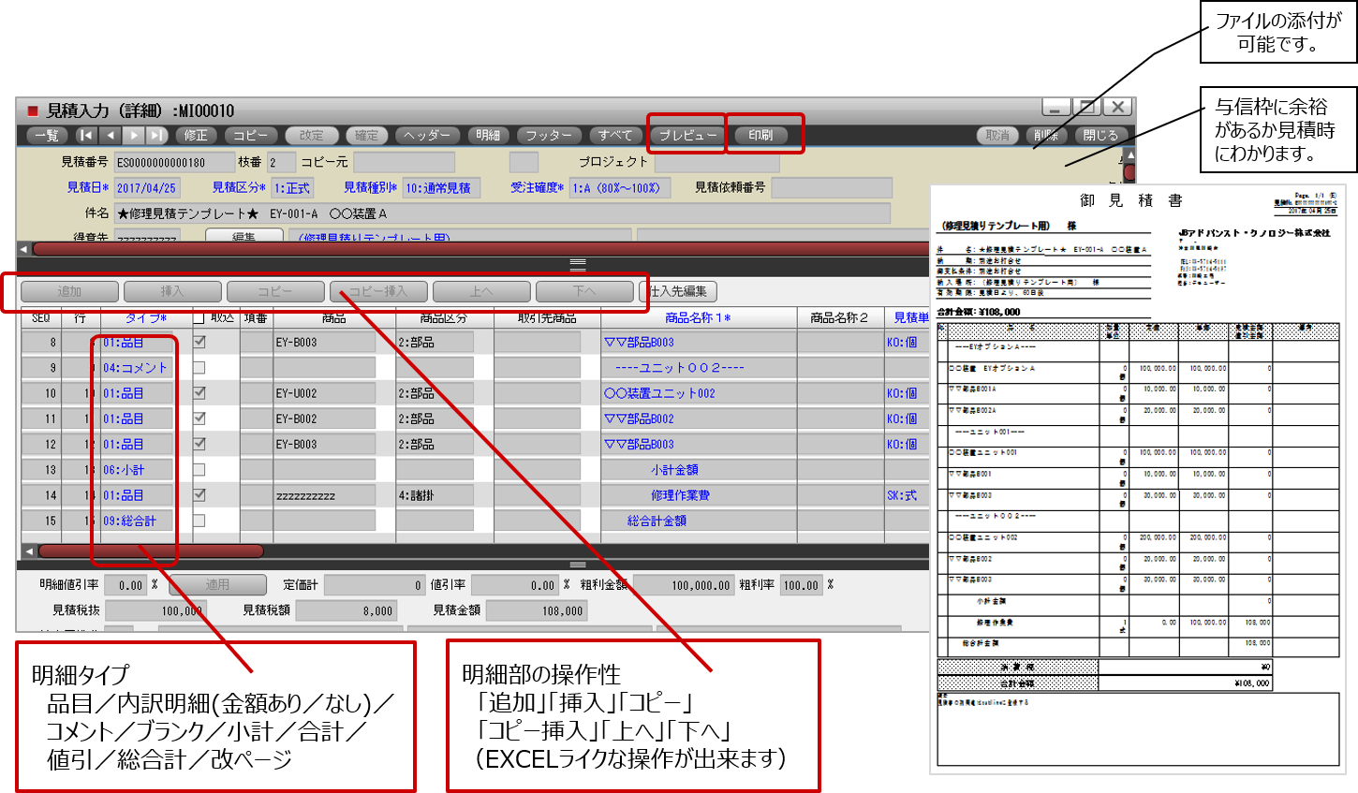The height and width of the screenshot is (793, 1358).
Task: Open type combo 04:コメント in SEQ 9
Action: (137, 368)
